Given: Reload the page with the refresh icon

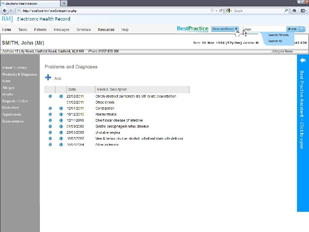Looking at the screenshot, I should (x=221, y=11).
